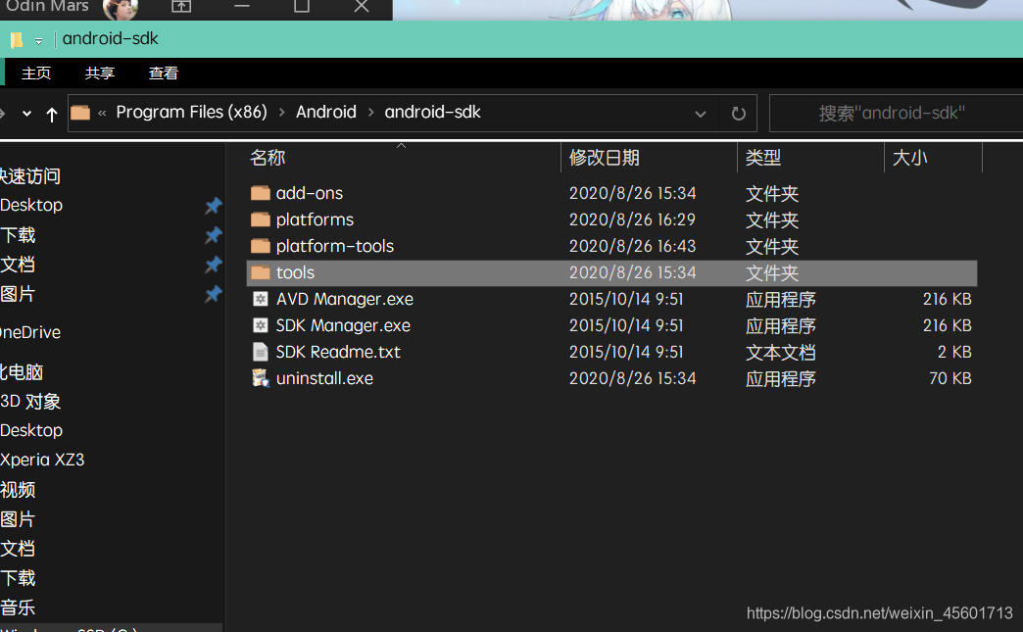Screen dimensions: 1023x632
Task: Click the pin-to-top icon in Odin Mars window
Action: click(x=181, y=7)
